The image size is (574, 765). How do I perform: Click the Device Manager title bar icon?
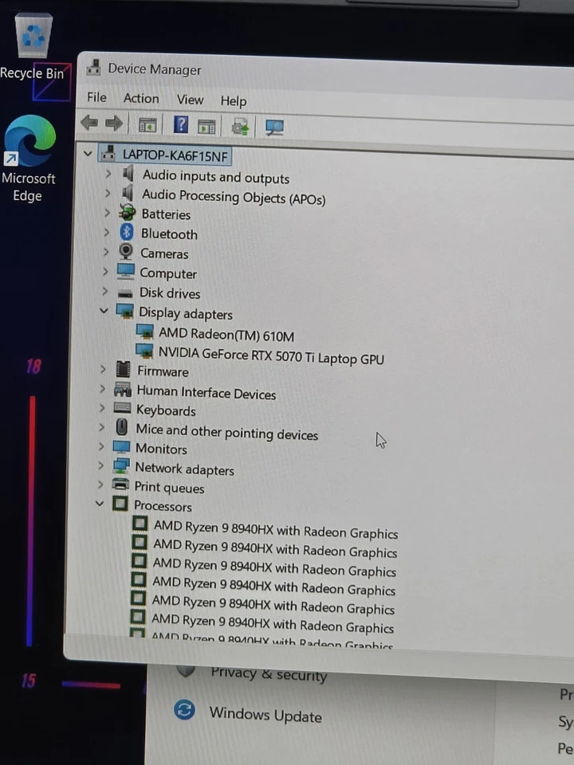93,67
